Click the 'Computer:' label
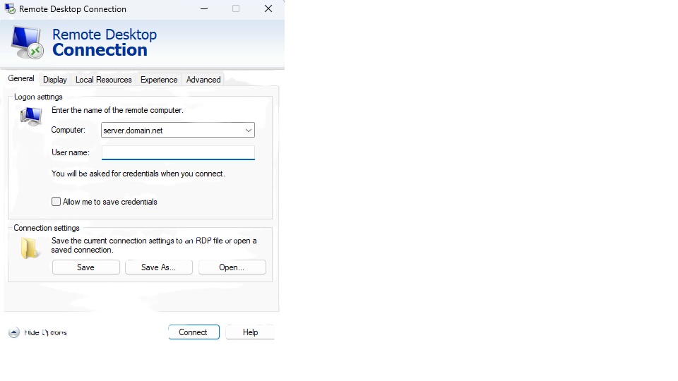The width and height of the screenshot is (678, 381). coord(69,130)
